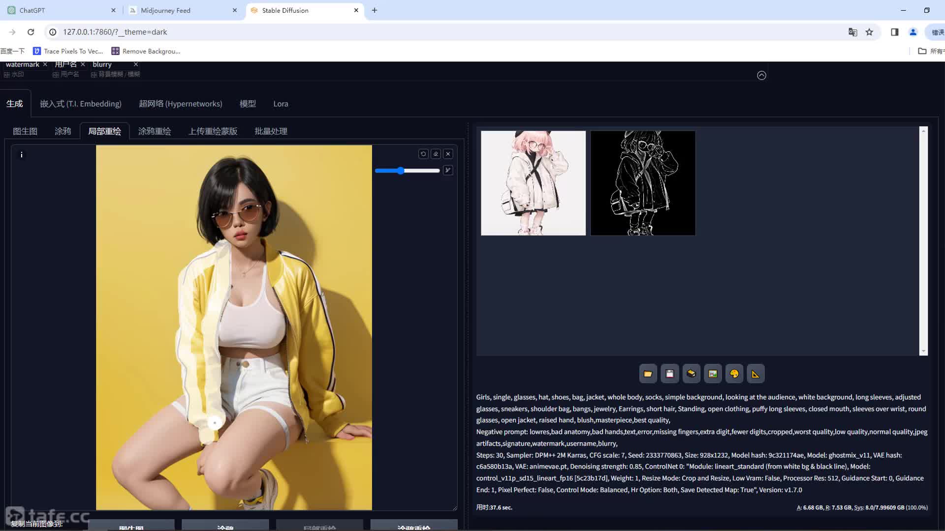Click the gallery scrollbar up arrow

tap(923, 131)
